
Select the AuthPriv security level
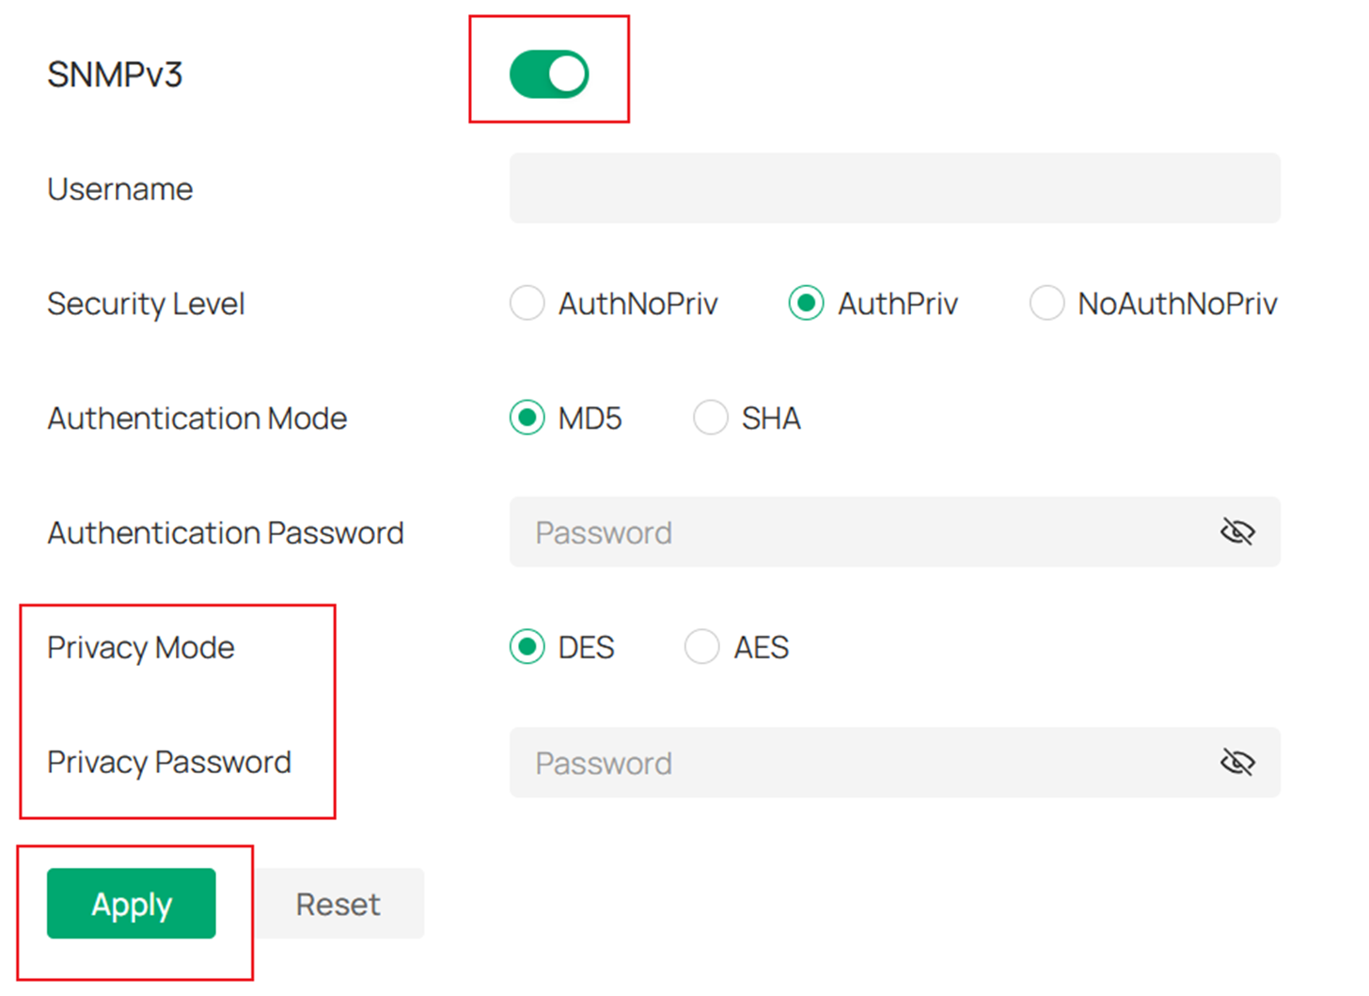pos(806,303)
